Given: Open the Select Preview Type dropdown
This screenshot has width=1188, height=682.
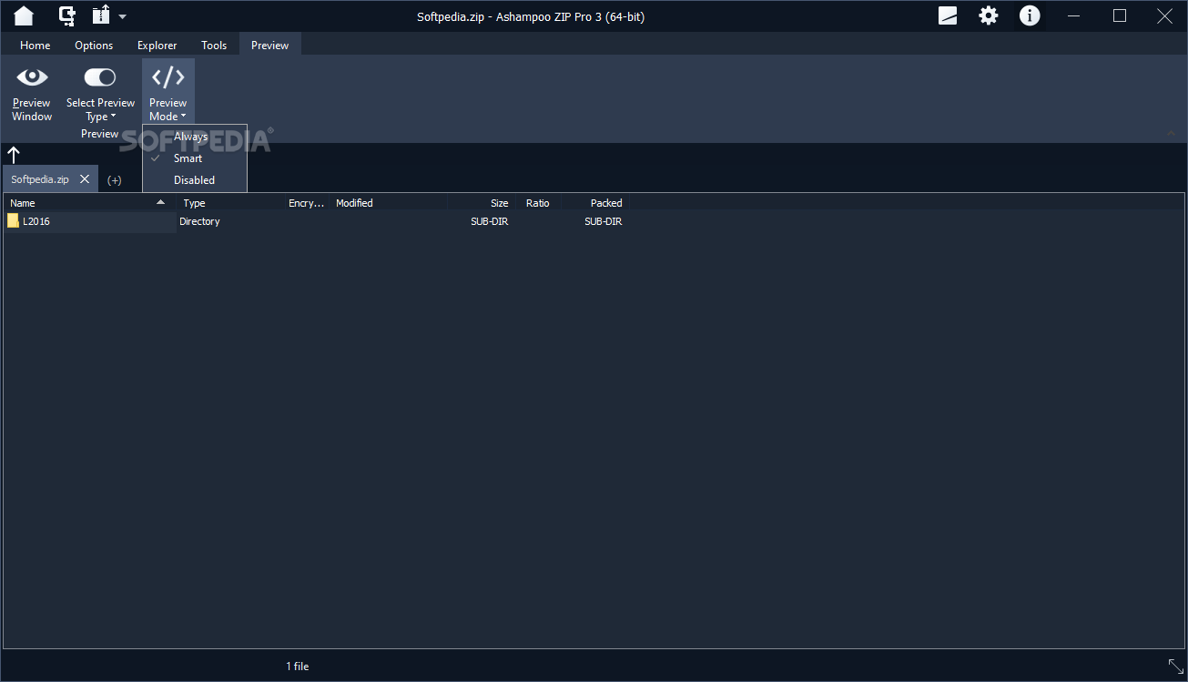Looking at the screenshot, I should pyautogui.click(x=100, y=93).
